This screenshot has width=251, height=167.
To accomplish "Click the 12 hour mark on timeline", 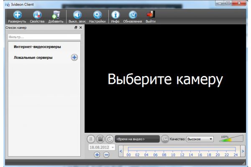I will [182, 155].
